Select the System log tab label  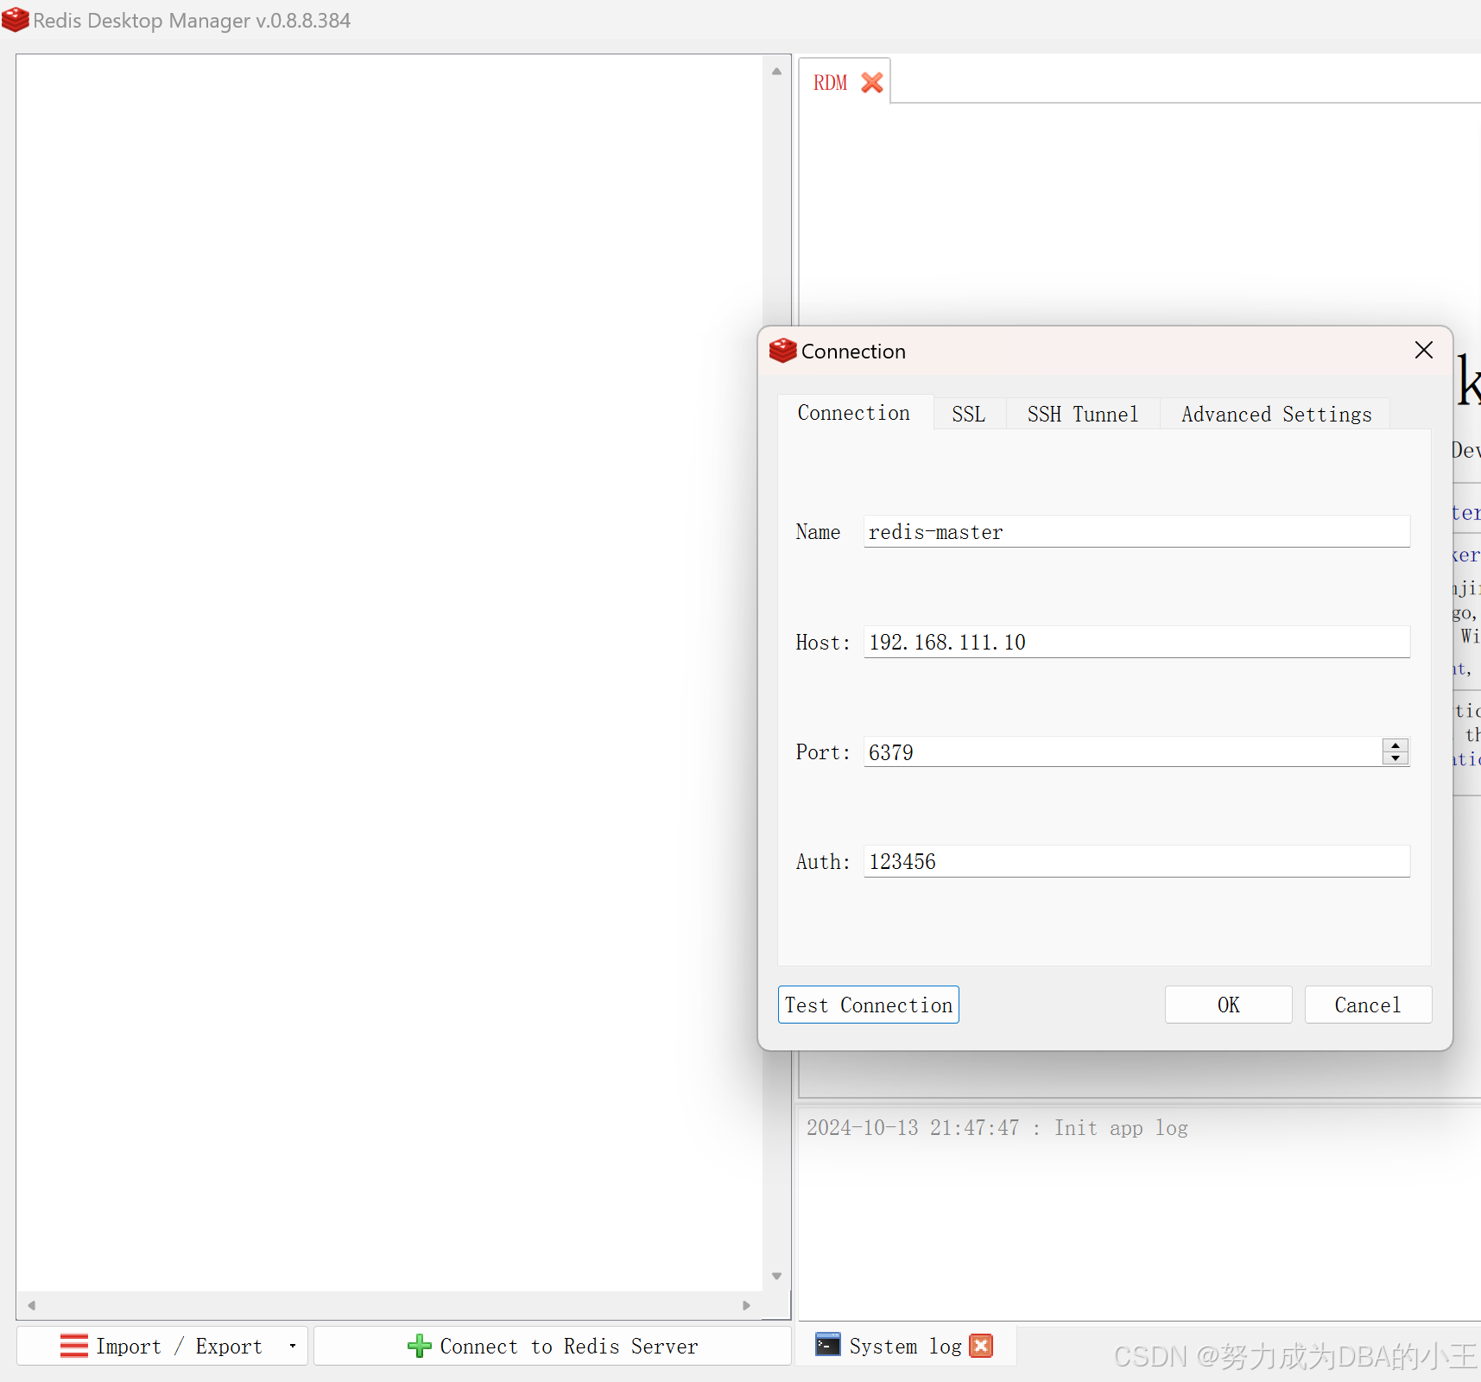(906, 1346)
